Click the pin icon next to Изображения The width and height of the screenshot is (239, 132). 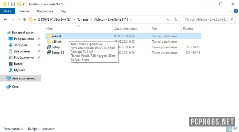click(x=39, y=57)
